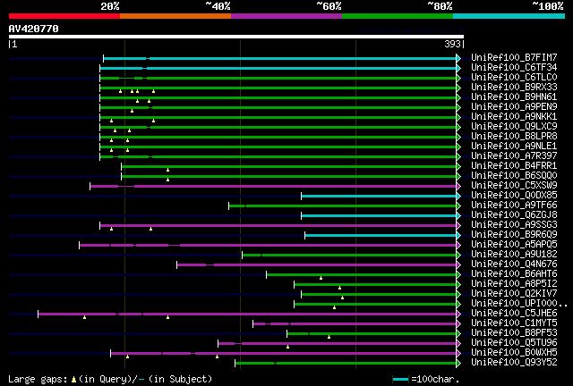Click the purple ~60% identity color bar

pos(286,16)
